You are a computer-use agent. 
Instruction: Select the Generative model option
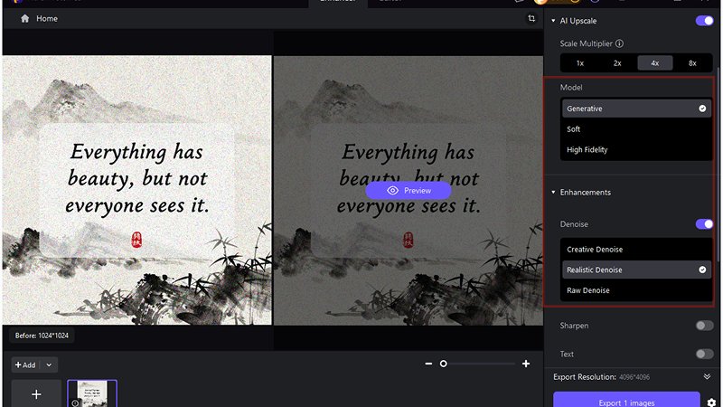pos(636,109)
